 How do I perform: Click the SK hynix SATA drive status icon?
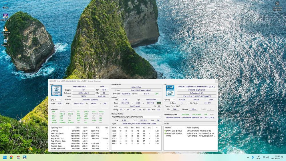(x=165, y=134)
